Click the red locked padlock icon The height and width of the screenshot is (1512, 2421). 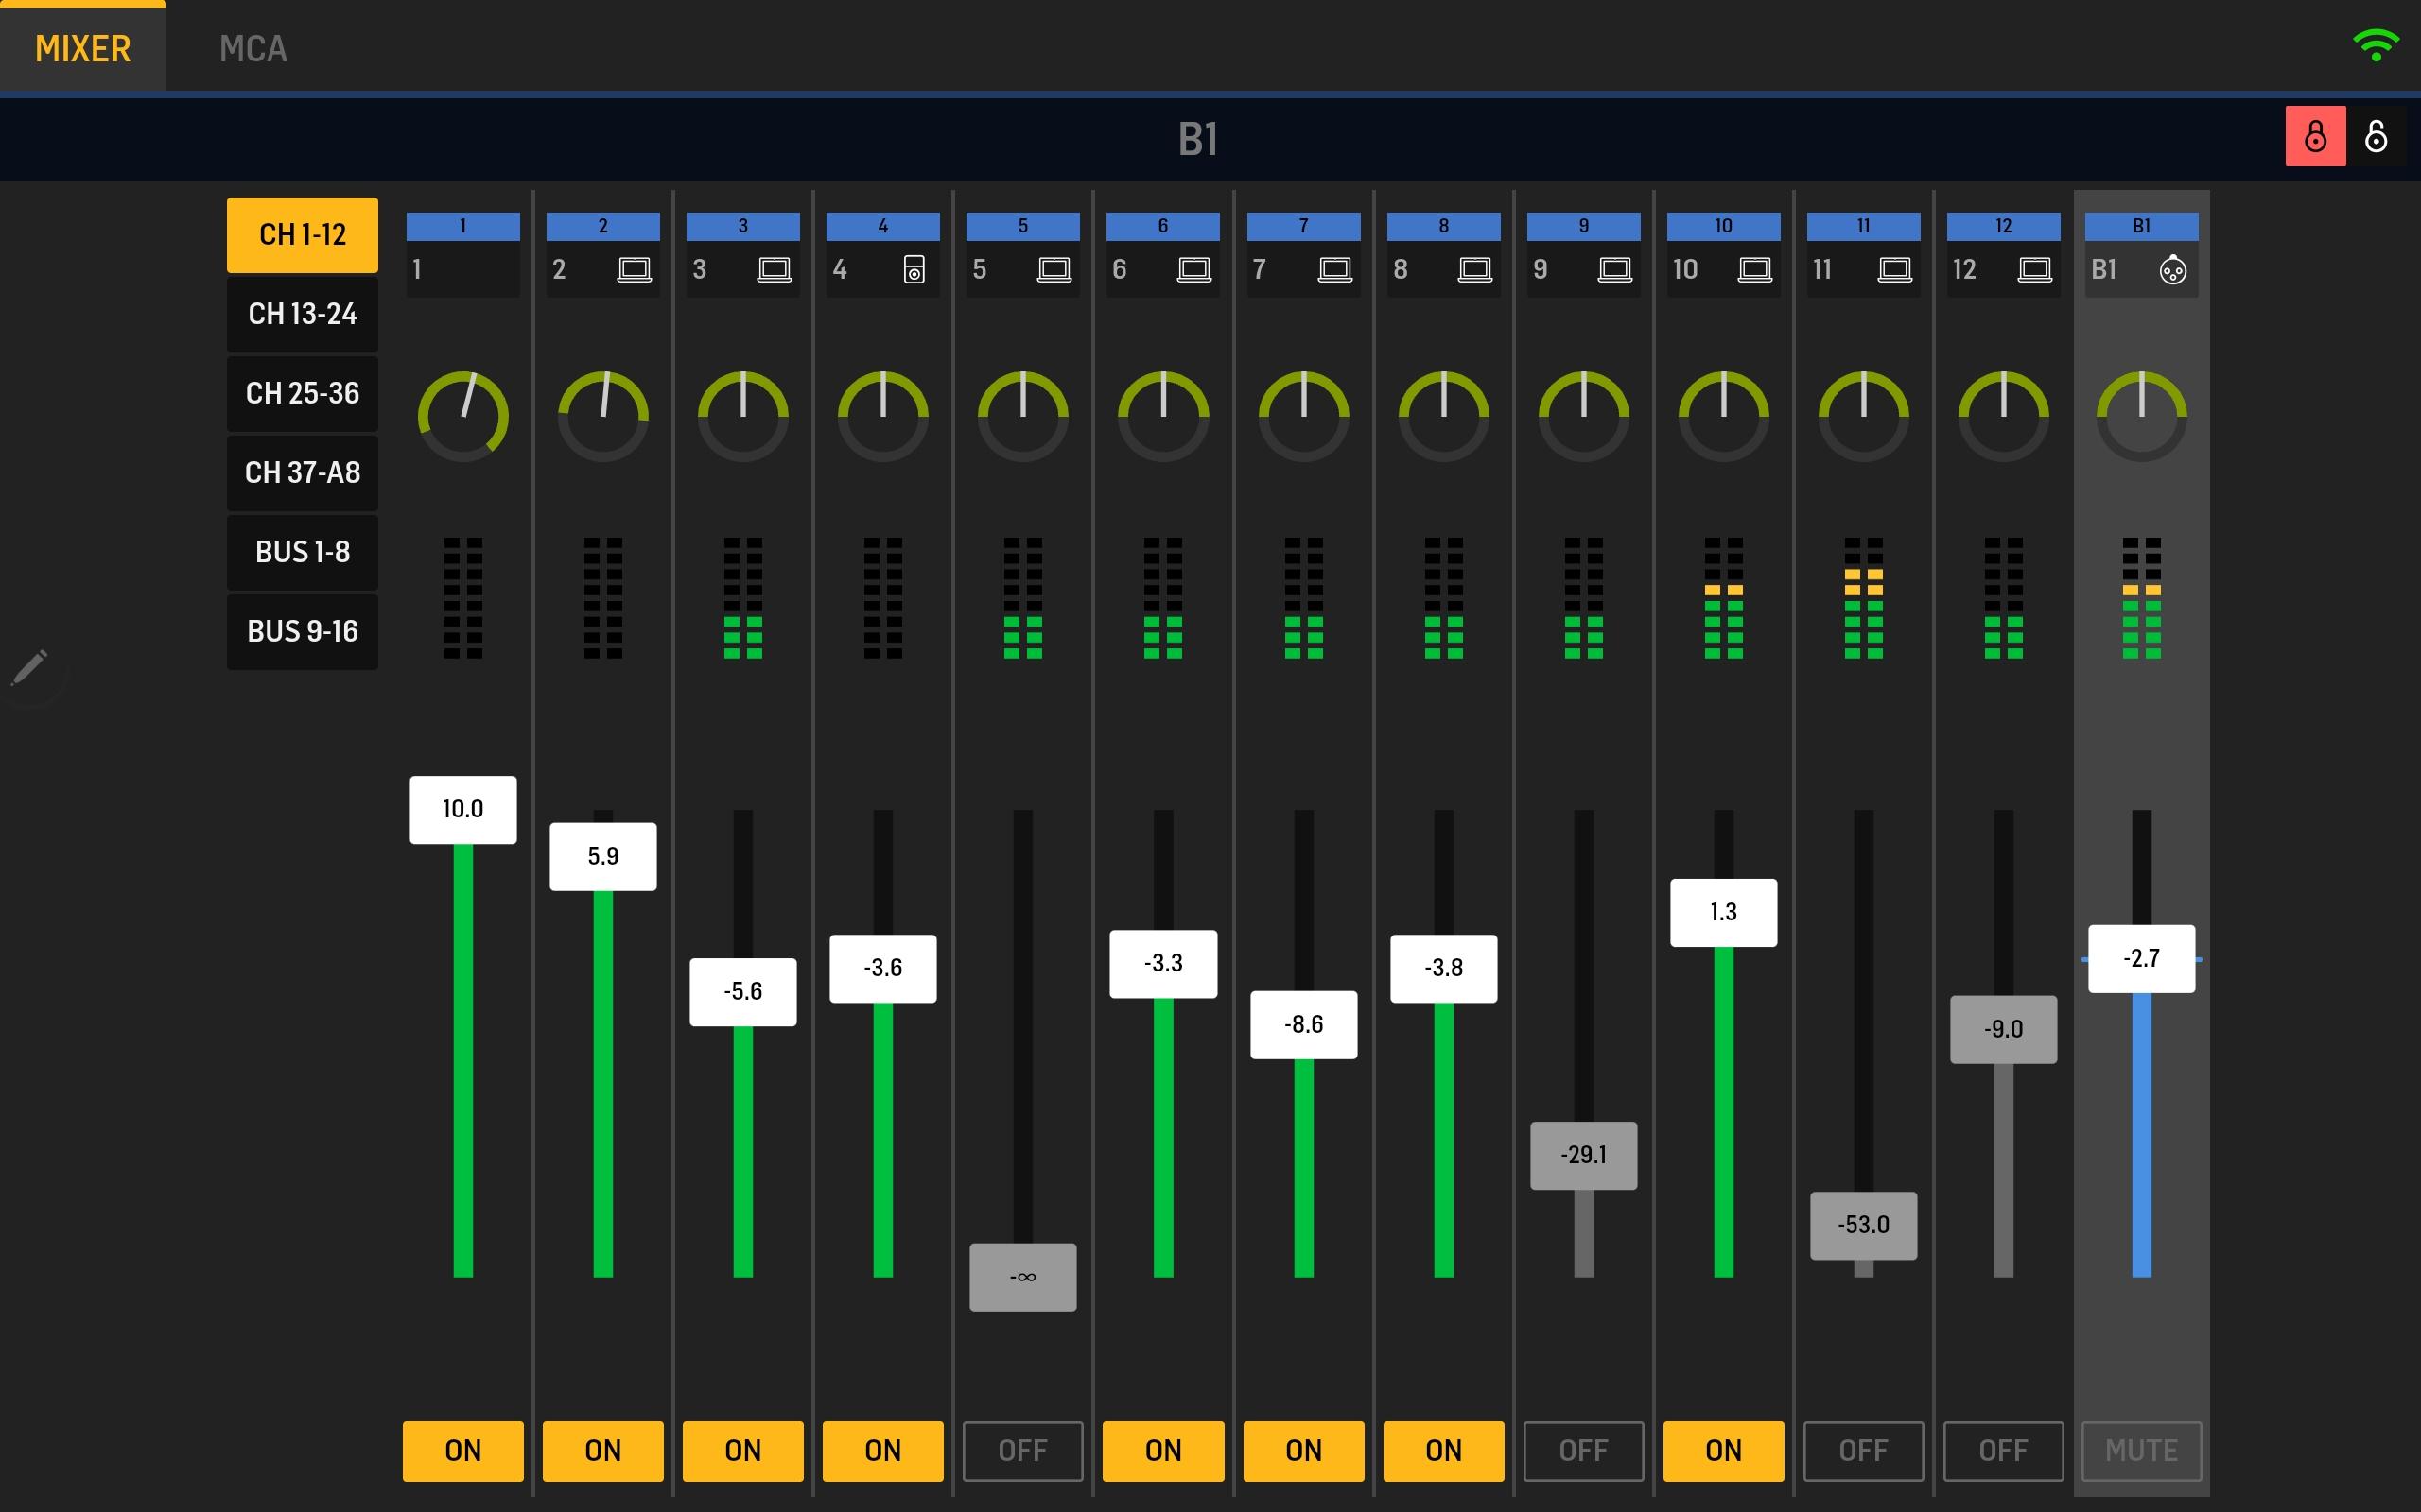[2315, 136]
